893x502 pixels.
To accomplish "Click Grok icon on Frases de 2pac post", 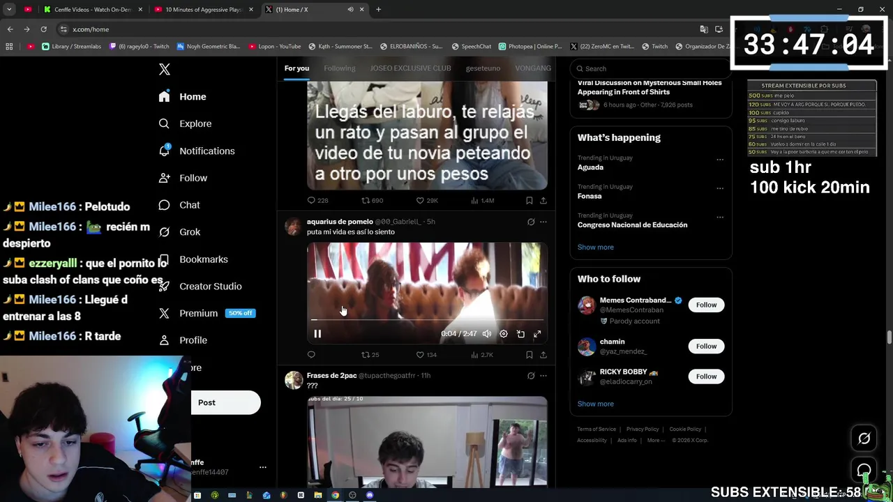I will (531, 376).
